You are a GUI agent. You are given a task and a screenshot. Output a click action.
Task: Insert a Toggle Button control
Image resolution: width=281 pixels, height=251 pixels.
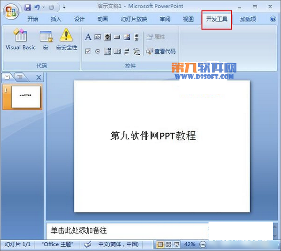pyautogui.click(x=127, y=51)
